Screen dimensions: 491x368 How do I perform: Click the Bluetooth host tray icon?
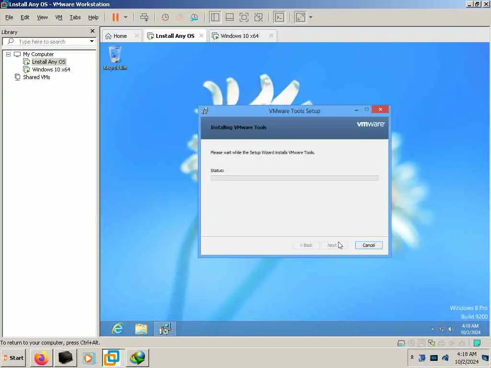pyautogui.click(x=422, y=357)
